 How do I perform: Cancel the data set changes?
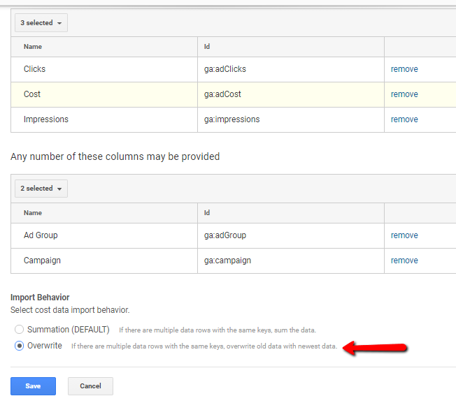coord(90,386)
